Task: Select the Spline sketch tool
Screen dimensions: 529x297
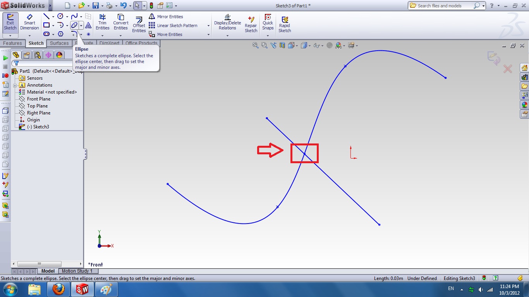Action: pos(74,16)
